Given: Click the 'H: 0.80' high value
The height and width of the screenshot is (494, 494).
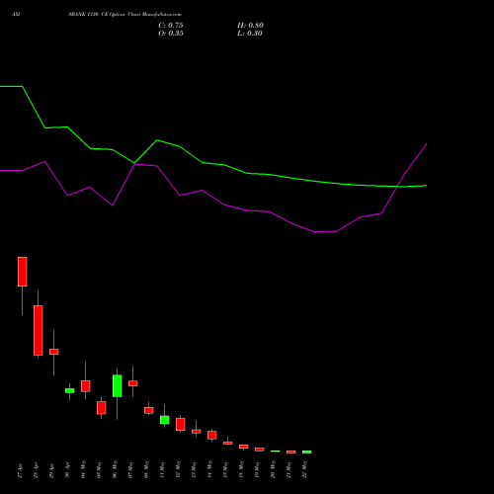Looking at the screenshot, I should tap(250, 26).
